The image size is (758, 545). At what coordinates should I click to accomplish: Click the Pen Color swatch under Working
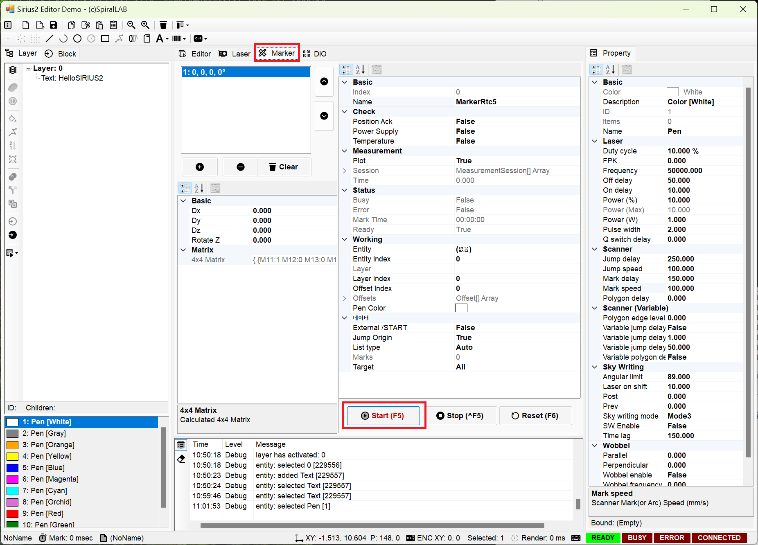pyautogui.click(x=461, y=308)
